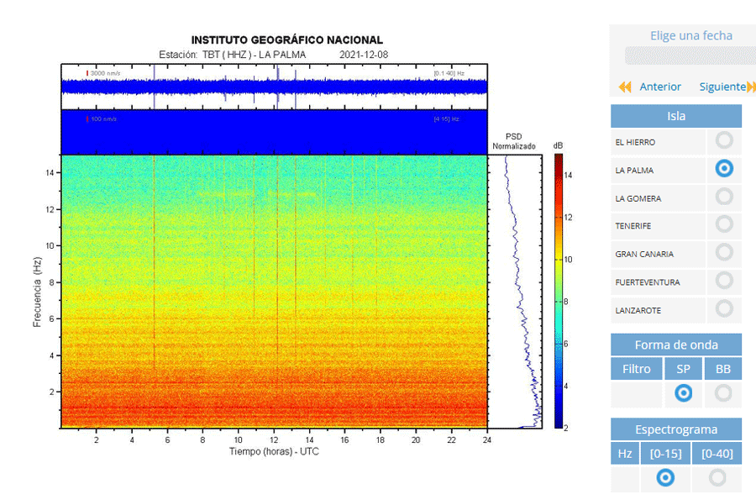Open the Anterior date link
Image resolution: width=756 pixels, height=500 pixels.
click(x=660, y=87)
